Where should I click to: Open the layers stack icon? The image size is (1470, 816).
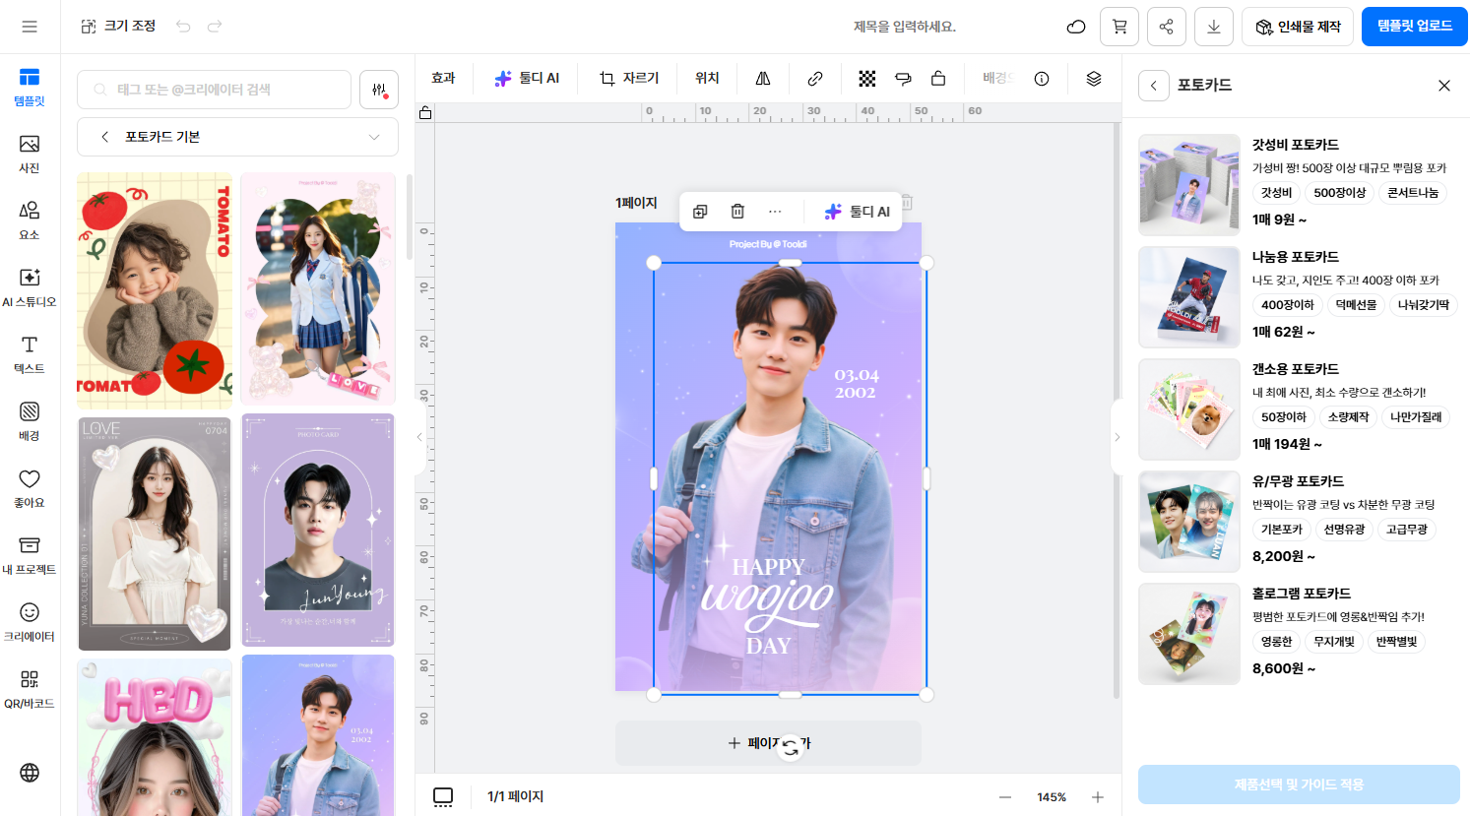(x=1094, y=79)
